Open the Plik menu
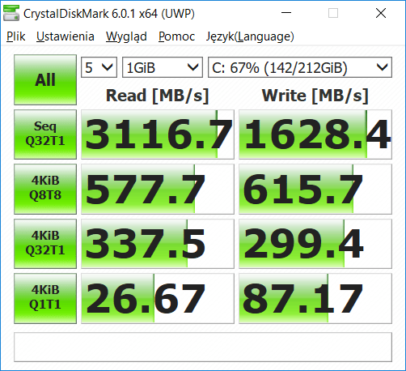Image resolution: width=406 pixels, height=371 pixels. pos(16,36)
